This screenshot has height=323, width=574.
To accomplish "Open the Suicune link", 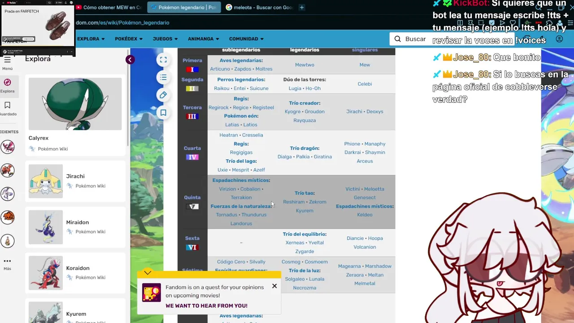I will pyautogui.click(x=259, y=88).
